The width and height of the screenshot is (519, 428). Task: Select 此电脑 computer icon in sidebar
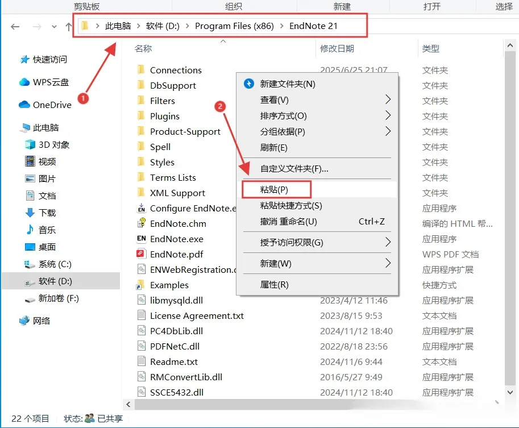(25, 128)
